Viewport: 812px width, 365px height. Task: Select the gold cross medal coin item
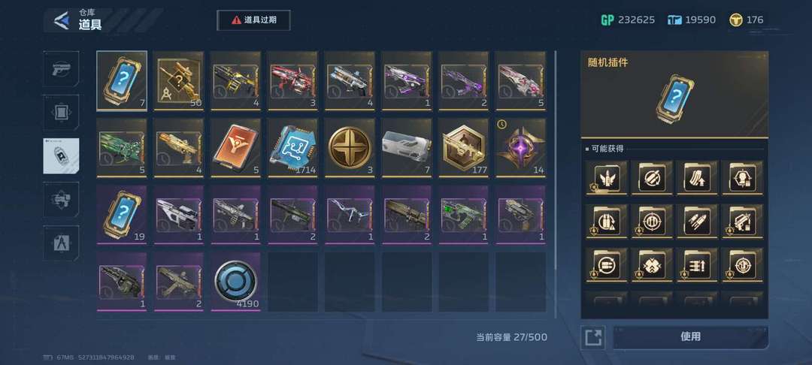[350, 148]
